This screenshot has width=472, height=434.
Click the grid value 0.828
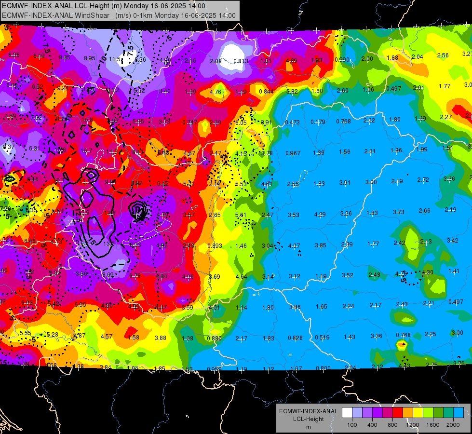295,338
